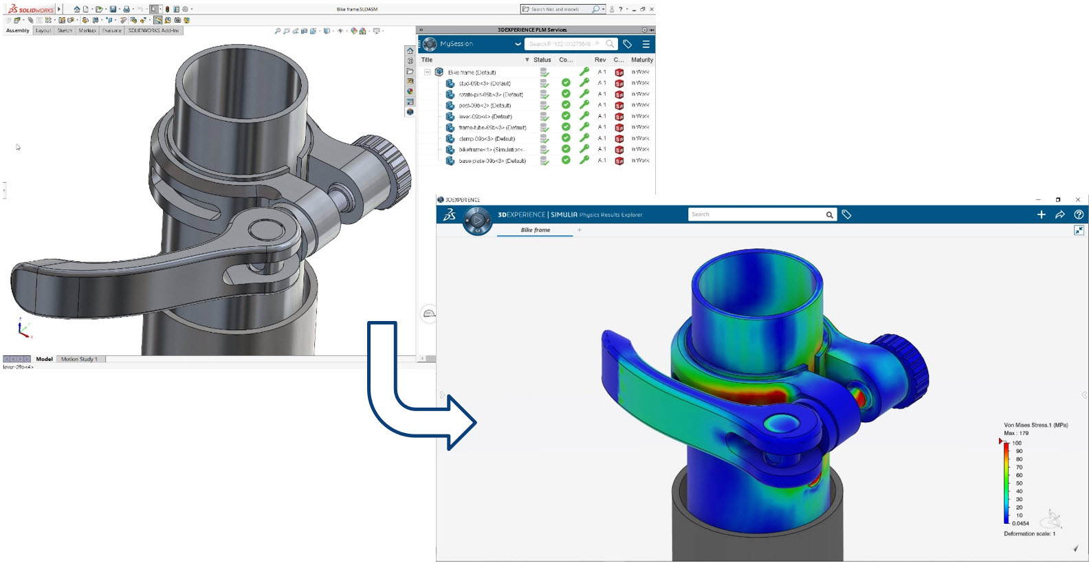
Task: Click the tag icon in MySession bar
Action: [628, 44]
